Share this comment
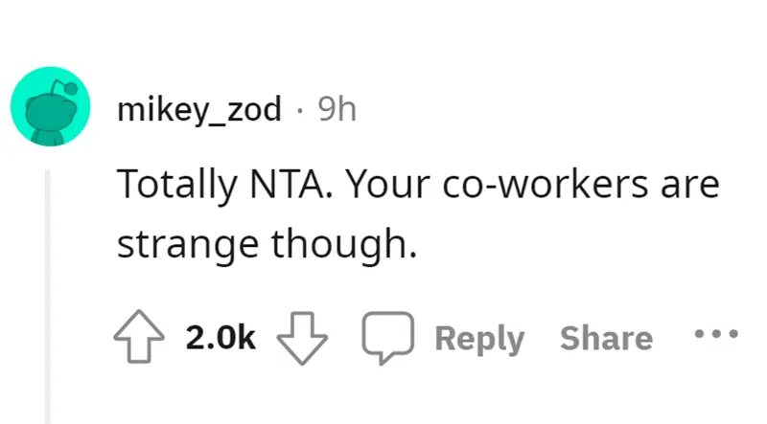The image size is (767, 424). click(607, 338)
